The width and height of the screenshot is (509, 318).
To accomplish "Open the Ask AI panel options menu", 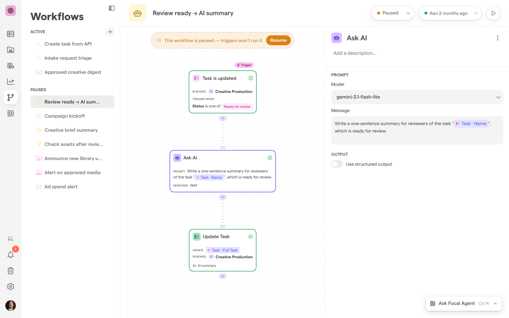I will [498, 38].
